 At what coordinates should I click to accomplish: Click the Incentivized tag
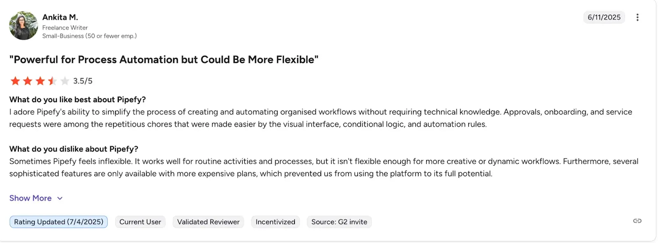point(275,222)
